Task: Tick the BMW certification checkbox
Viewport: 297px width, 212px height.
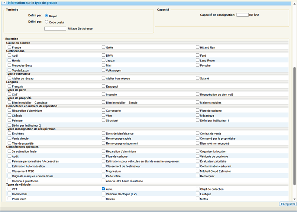Action: (104, 55)
